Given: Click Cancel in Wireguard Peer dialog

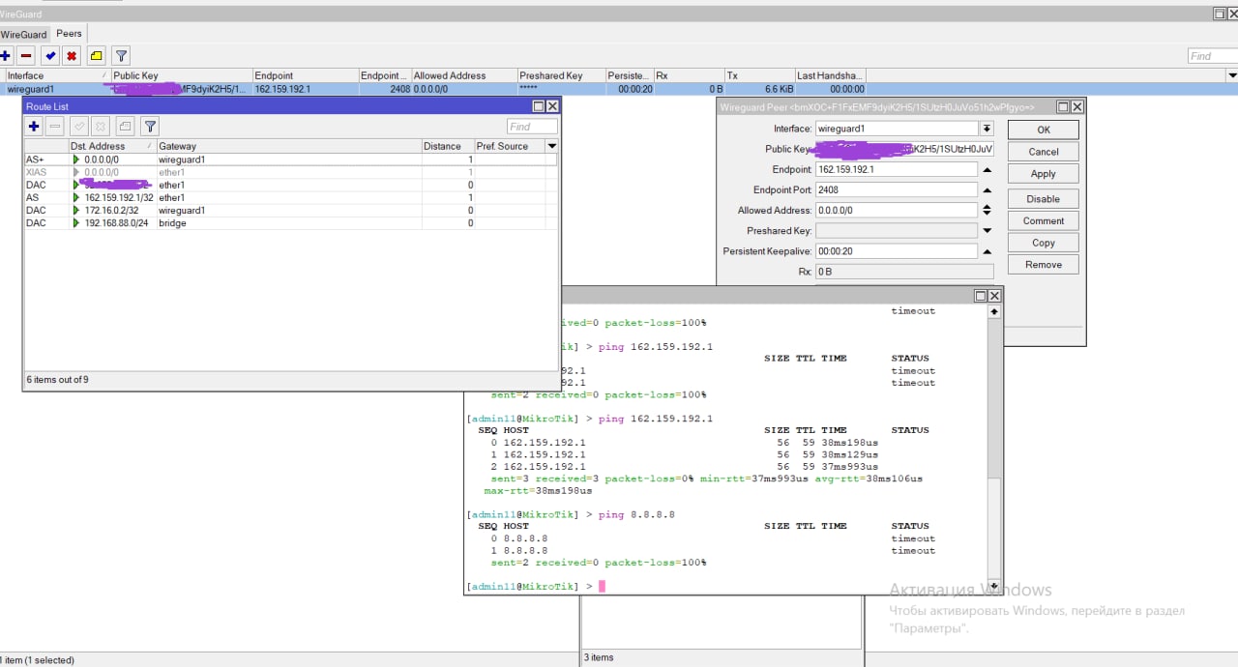Looking at the screenshot, I should click(1043, 152).
